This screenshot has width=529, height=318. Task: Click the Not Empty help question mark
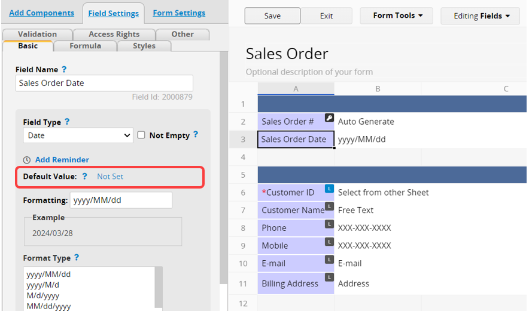196,135
